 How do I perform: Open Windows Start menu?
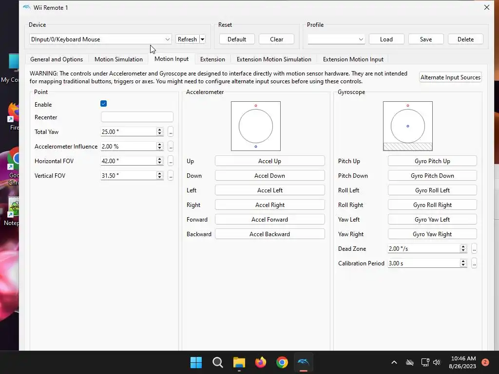click(196, 362)
